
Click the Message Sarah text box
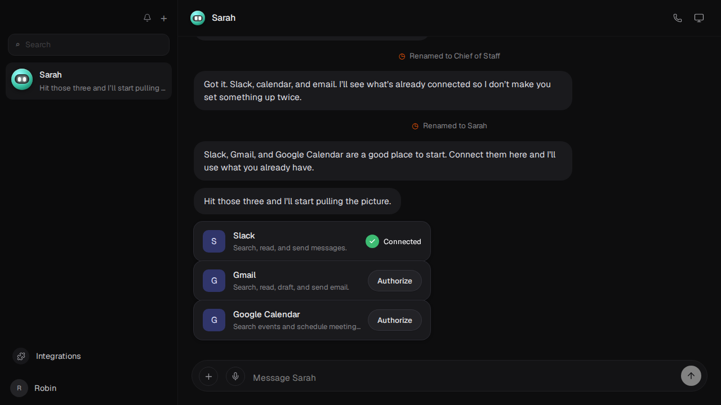(462, 377)
